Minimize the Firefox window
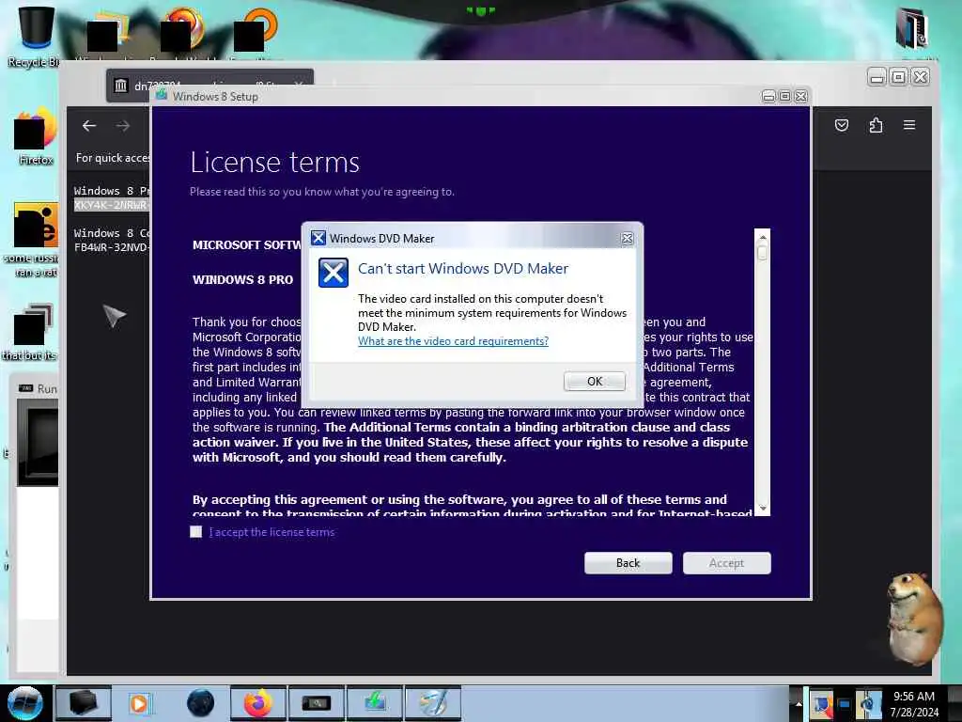 [x=877, y=77]
